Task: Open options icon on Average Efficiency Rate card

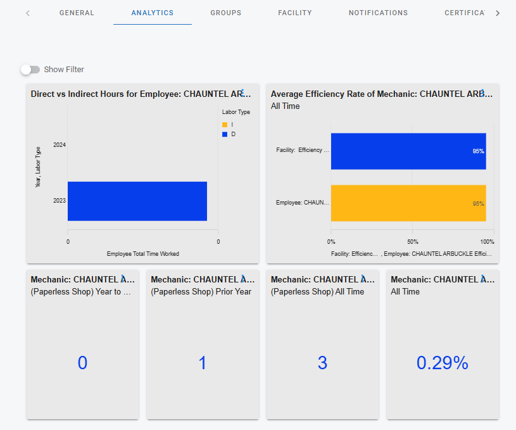Action: click(x=482, y=93)
